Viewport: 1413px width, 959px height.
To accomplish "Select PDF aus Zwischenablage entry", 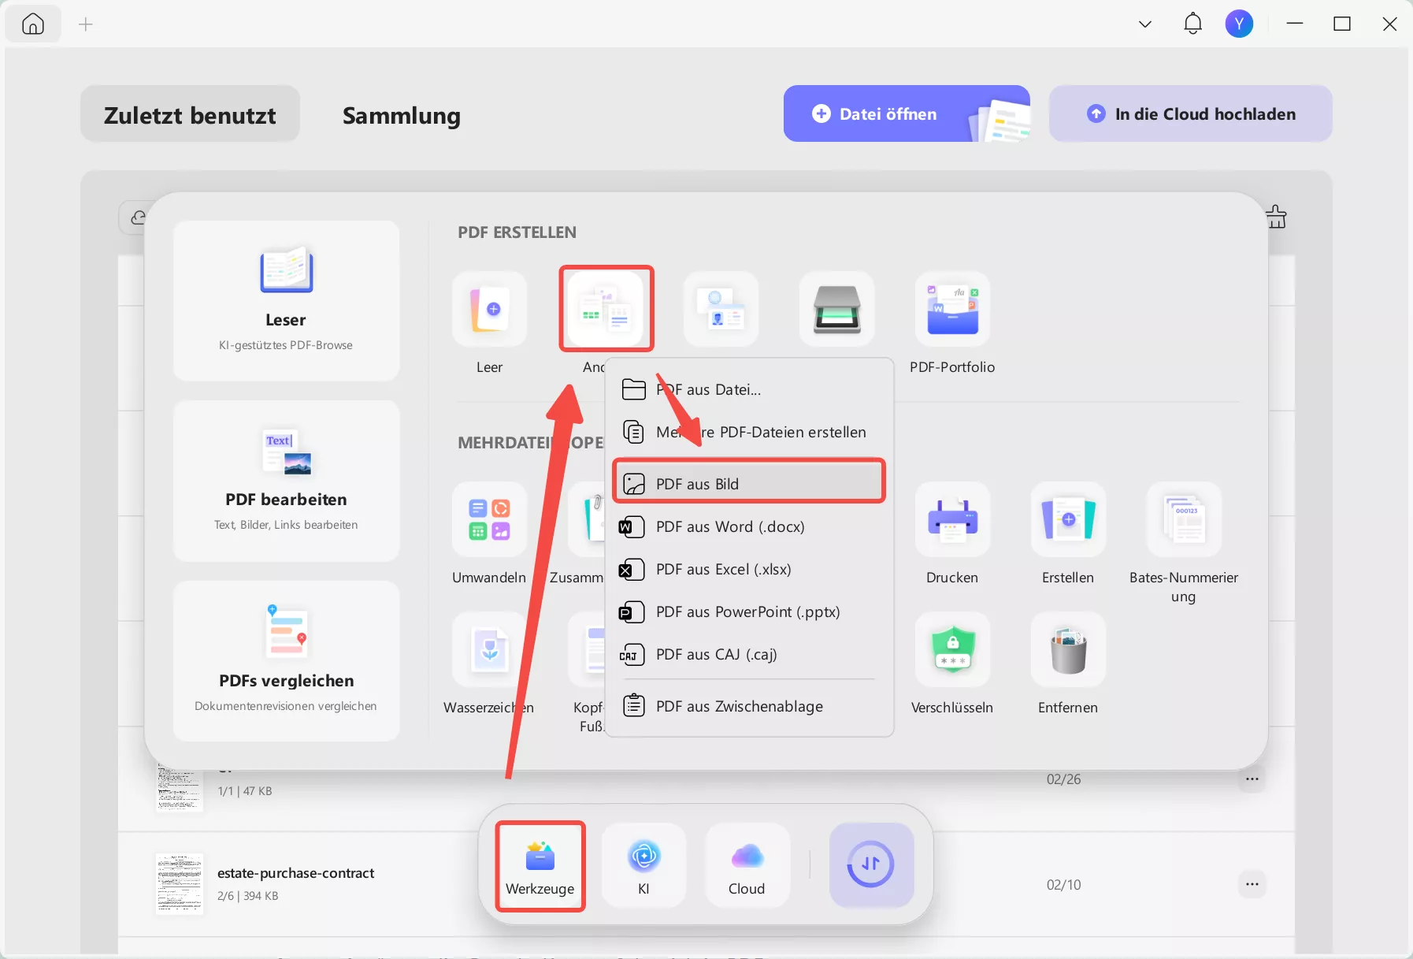I will (x=748, y=706).
